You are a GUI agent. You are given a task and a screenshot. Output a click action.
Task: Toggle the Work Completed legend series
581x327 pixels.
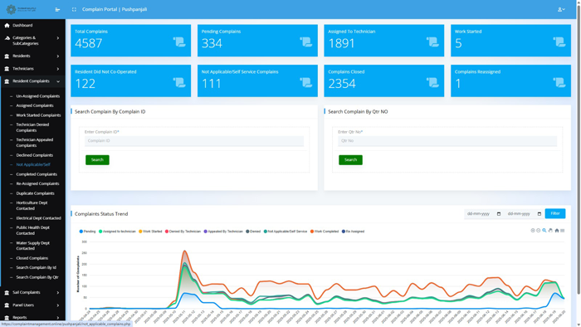[x=325, y=231]
